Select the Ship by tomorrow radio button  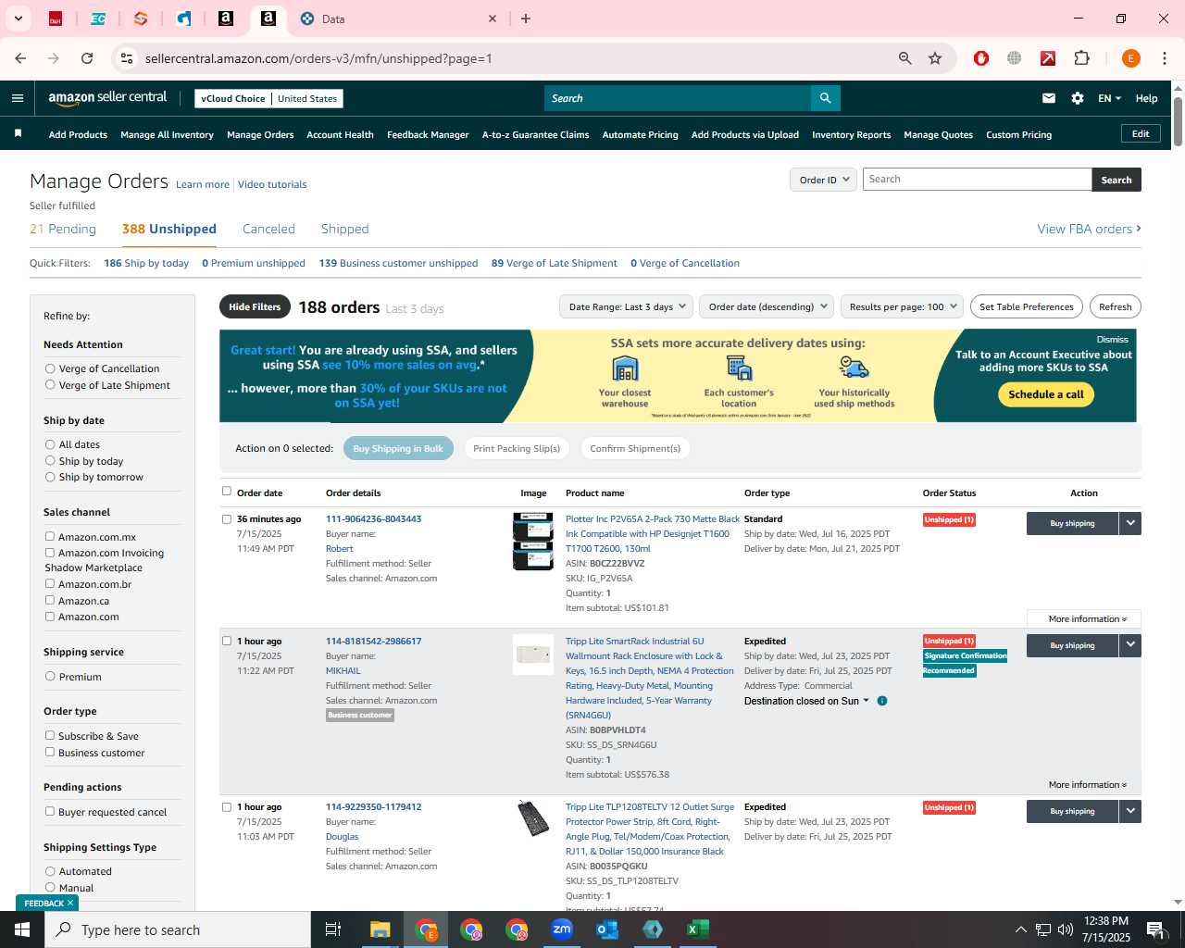click(50, 477)
